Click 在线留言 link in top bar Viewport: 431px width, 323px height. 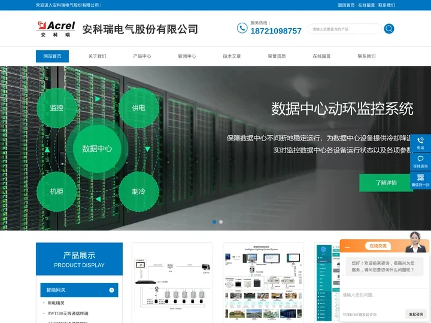[x=366, y=5]
